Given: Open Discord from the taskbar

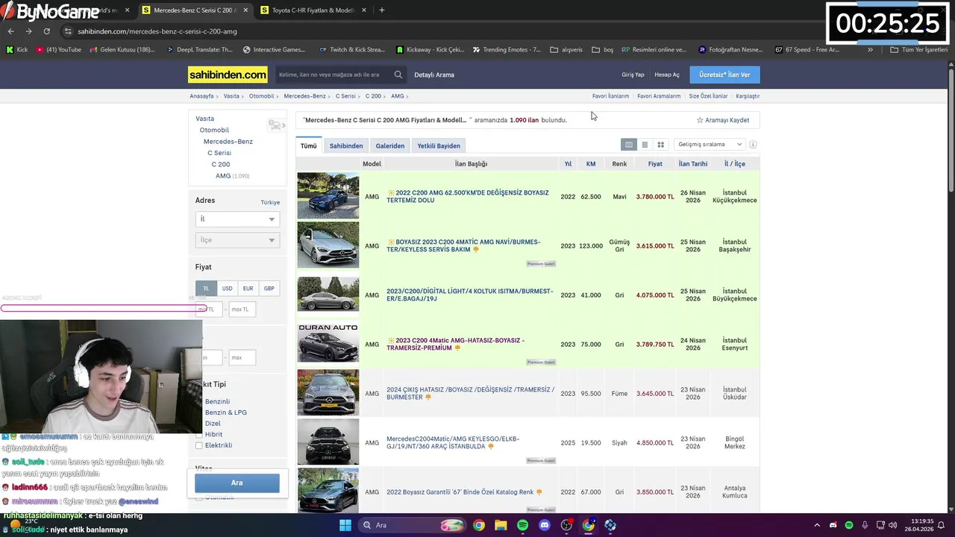Looking at the screenshot, I should (x=544, y=525).
